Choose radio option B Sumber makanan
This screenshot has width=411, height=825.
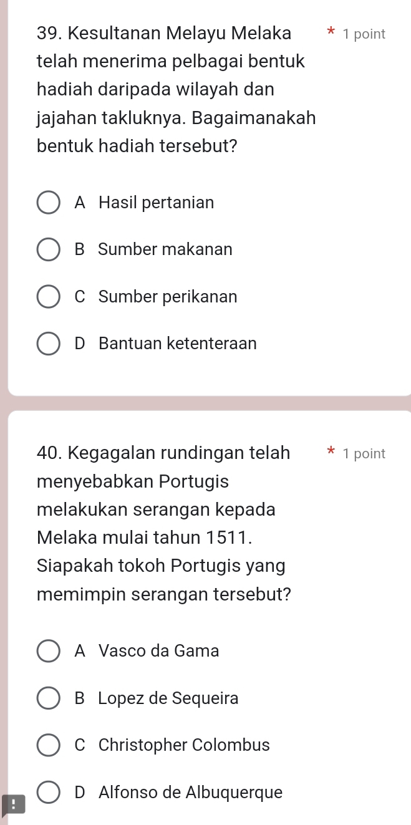click(49, 250)
